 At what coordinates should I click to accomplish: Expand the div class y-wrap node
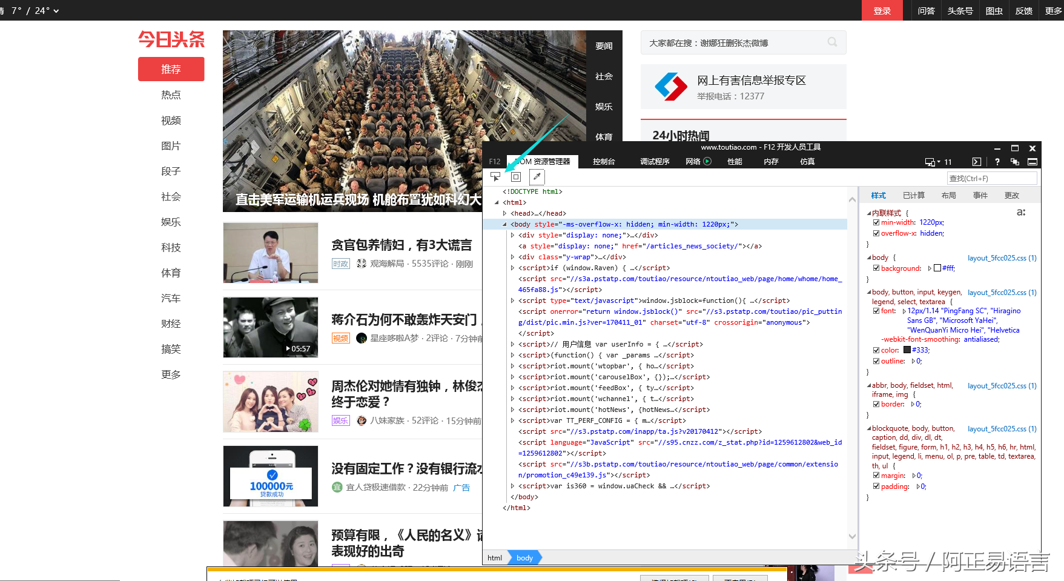512,257
